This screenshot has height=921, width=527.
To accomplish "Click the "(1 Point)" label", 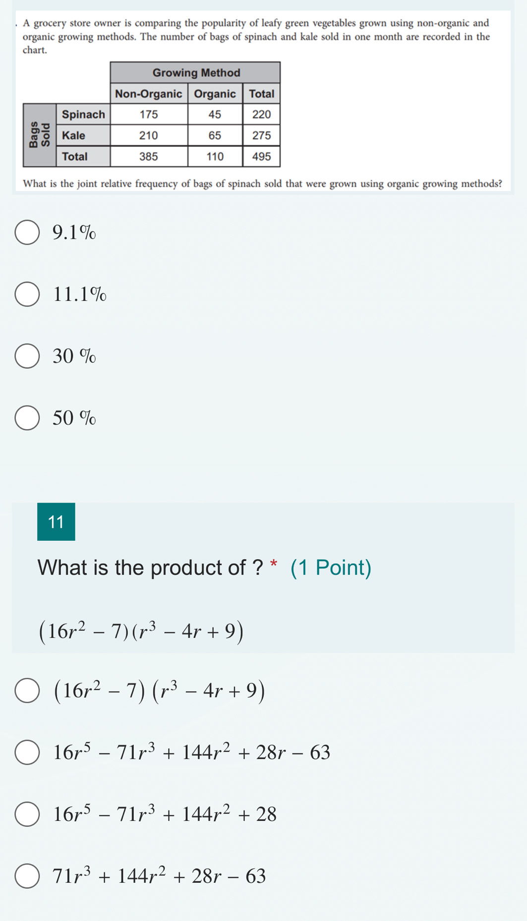I will [x=331, y=568].
